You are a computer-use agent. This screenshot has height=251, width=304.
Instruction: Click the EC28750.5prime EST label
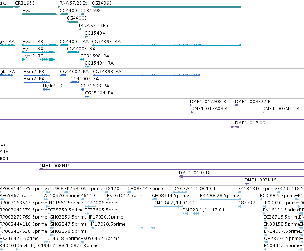click(x=65, y=210)
